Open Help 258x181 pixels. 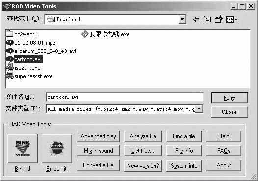(x=224, y=136)
